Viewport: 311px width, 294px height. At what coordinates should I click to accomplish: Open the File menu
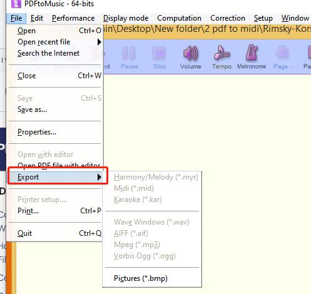(16, 18)
